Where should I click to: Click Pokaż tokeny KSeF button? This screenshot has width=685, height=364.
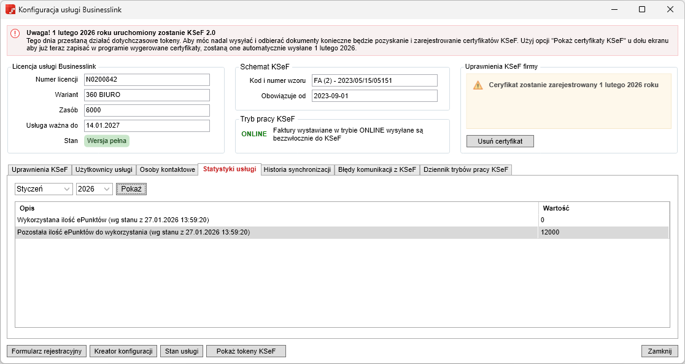pyautogui.click(x=246, y=351)
